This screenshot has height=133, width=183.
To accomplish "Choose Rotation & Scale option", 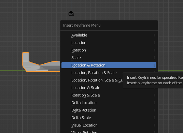I will [x=109, y=95].
